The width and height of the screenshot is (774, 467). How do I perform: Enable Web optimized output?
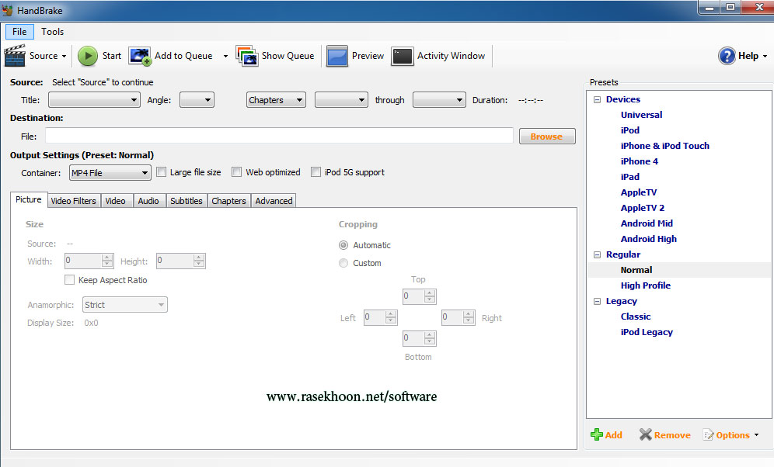click(x=237, y=171)
